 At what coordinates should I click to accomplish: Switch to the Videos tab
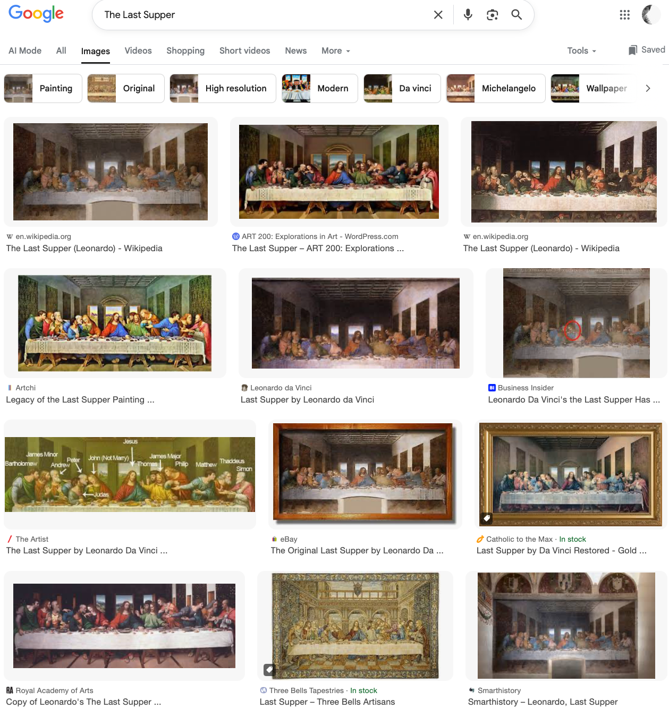[x=138, y=50]
